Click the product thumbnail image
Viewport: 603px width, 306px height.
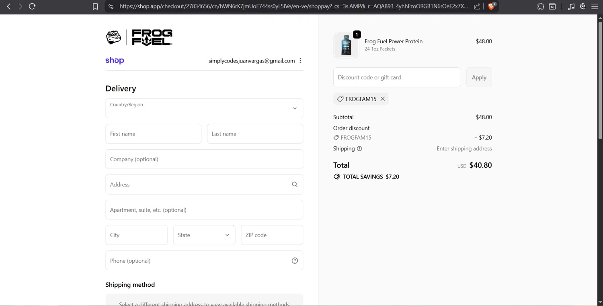[x=346, y=45]
